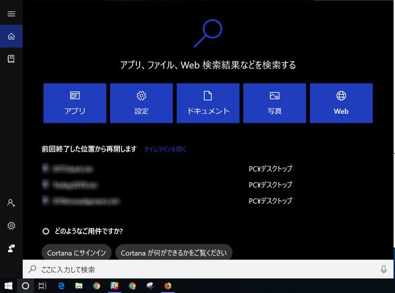Screen dimensions: 395x293
Task: Click the microphone icon in search box
Action: (x=384, y=270)
